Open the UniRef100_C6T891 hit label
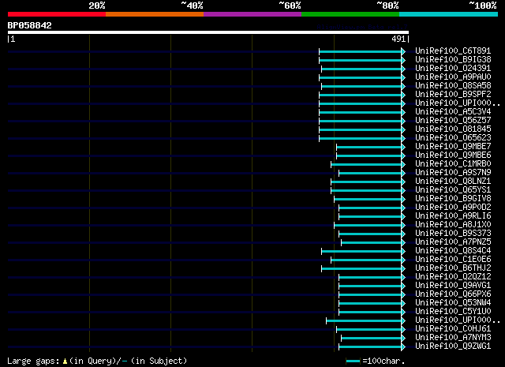 [x=453, y=51]
